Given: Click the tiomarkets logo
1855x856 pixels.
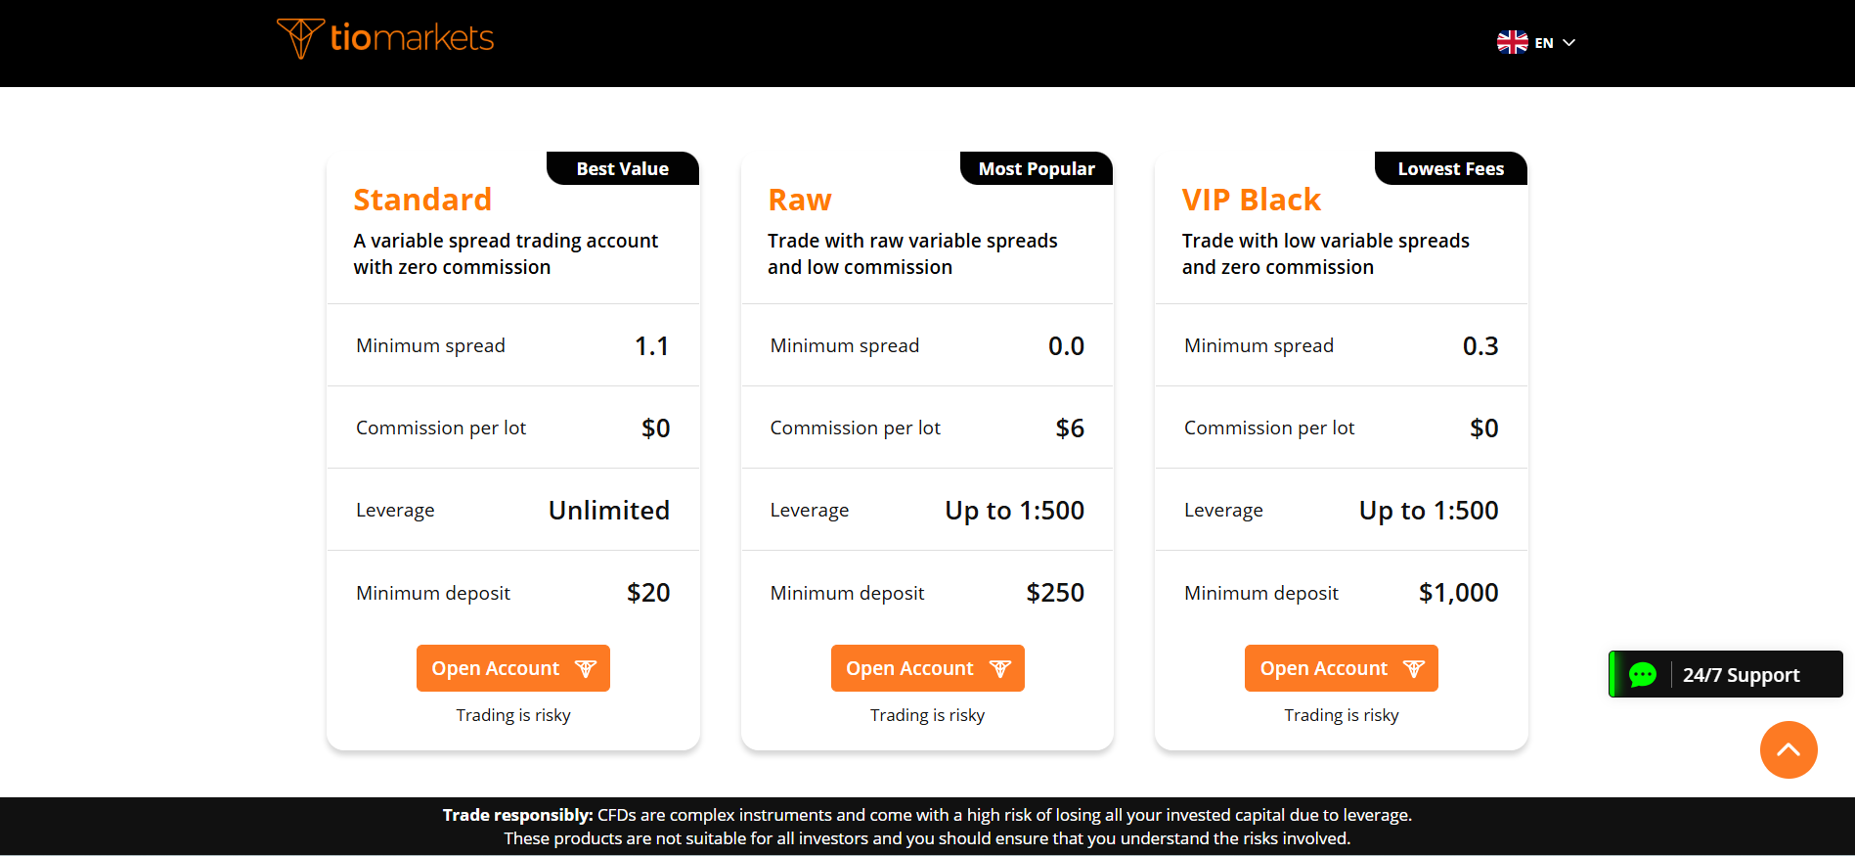Looking at the screenshot, I should coord(384,38).
